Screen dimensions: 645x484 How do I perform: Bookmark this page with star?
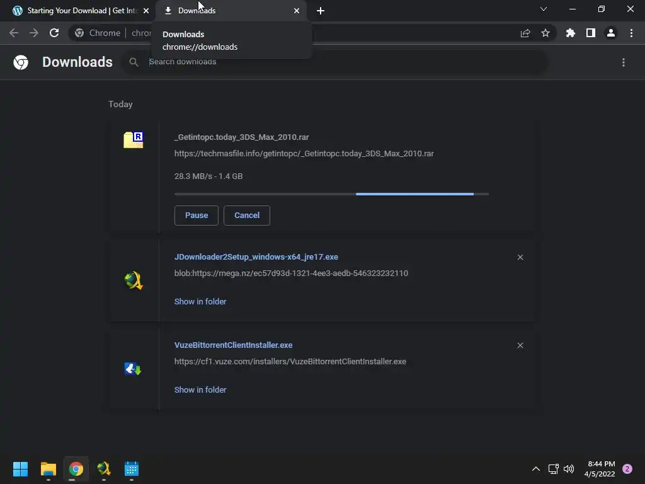point(545,33)
